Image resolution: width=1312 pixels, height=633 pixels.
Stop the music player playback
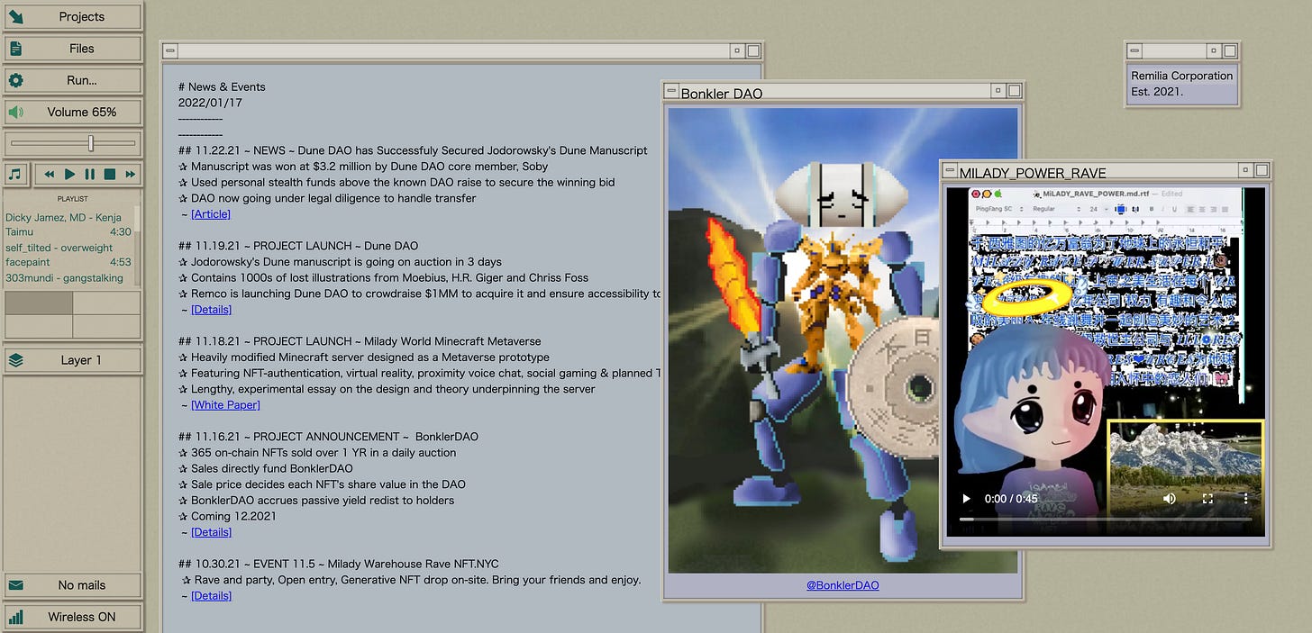[110, 174]
